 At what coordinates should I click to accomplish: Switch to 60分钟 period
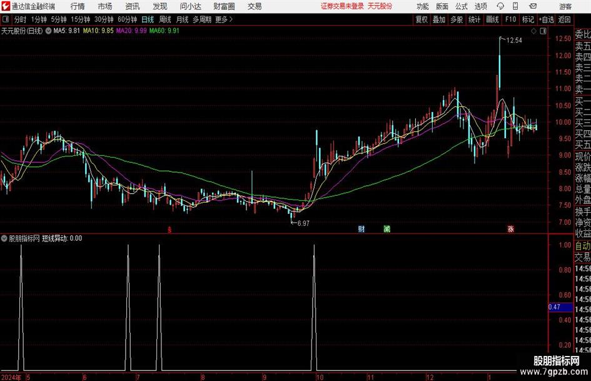pyautogui.click(x=127, y=19)
